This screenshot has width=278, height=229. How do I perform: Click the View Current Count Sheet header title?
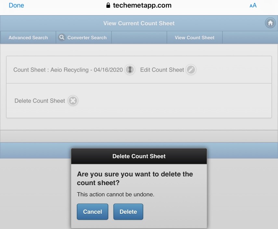139,23
